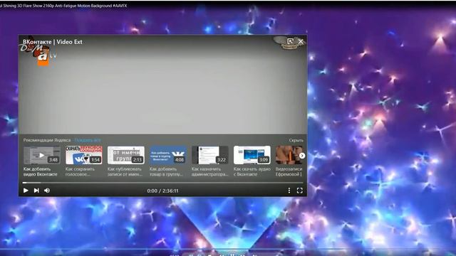Click the 0:00 / 2:36:11 time display

pyautogui.click(x=162, y=191)
